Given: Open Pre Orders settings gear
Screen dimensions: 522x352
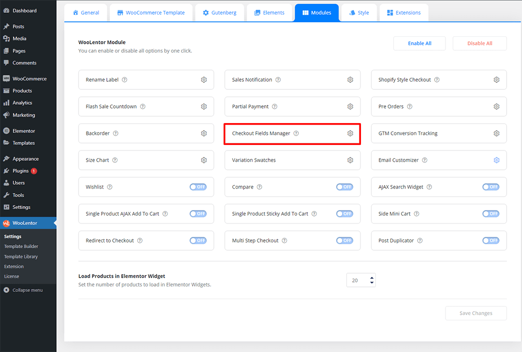Looking at the screenshot, I should point(496,106).
